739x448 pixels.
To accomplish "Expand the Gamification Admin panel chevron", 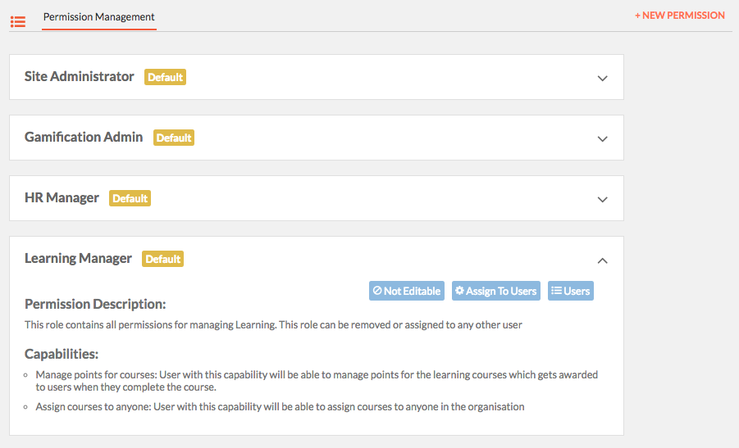I will (602, 139).
